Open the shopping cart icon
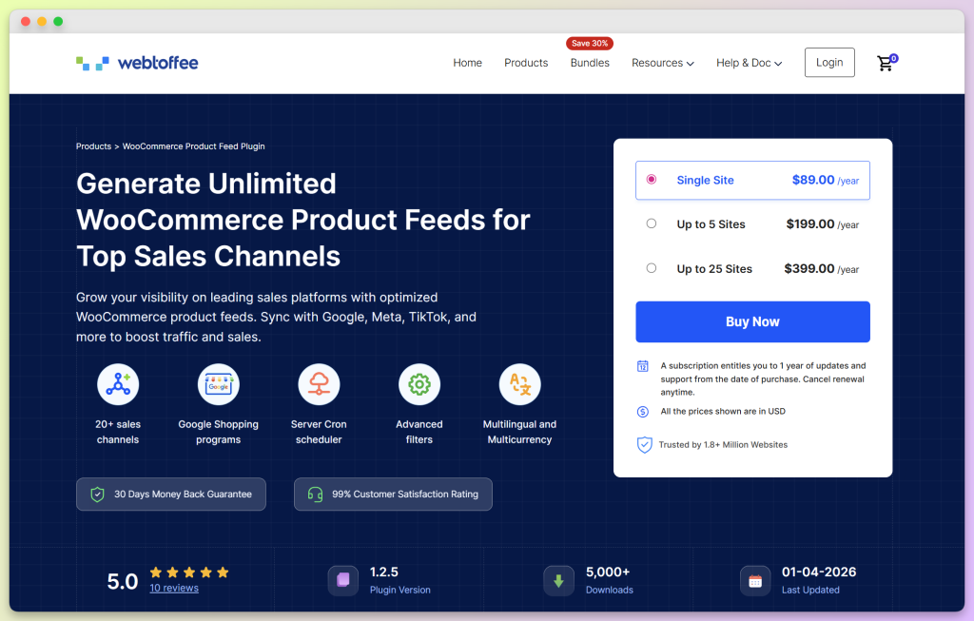The image size is (974, 621). [x=885, y=63]
